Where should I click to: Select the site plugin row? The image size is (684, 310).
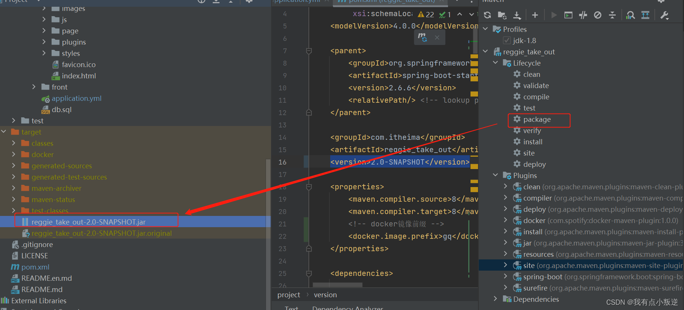click(581, 265)
